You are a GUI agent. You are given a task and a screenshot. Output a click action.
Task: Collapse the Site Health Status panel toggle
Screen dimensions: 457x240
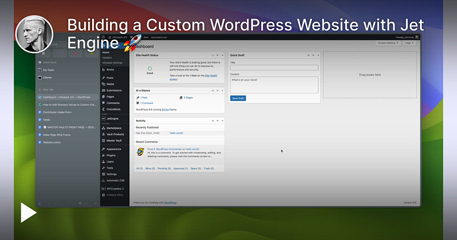(x=223, y=55)
